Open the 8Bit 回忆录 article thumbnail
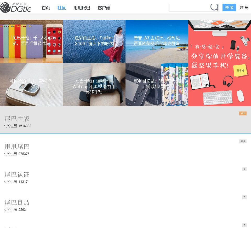Screen dimensions: 251x228 point(157,85)
